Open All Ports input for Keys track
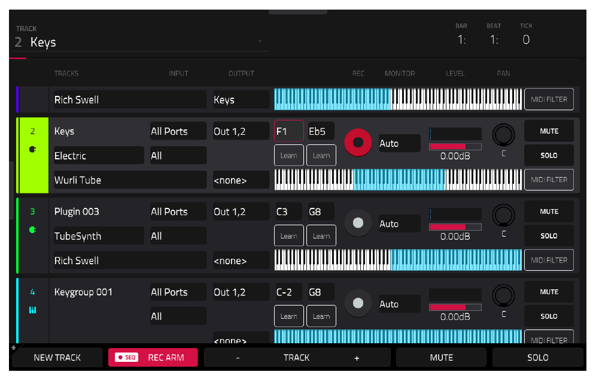 point(178,131)
